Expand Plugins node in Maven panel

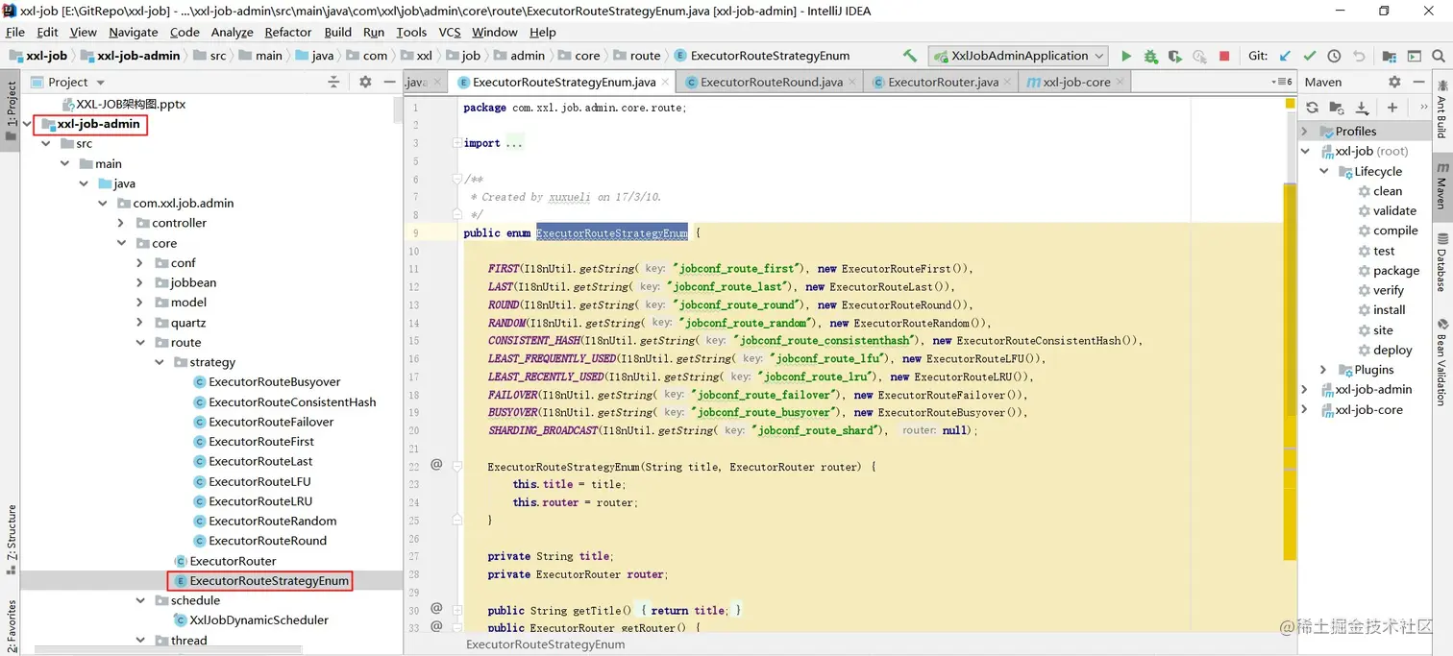(x=1324, y=370)
